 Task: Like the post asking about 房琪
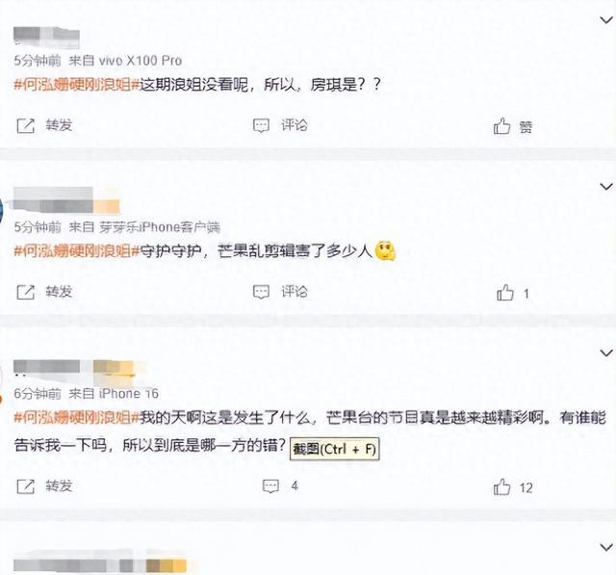tap(501, 126)
